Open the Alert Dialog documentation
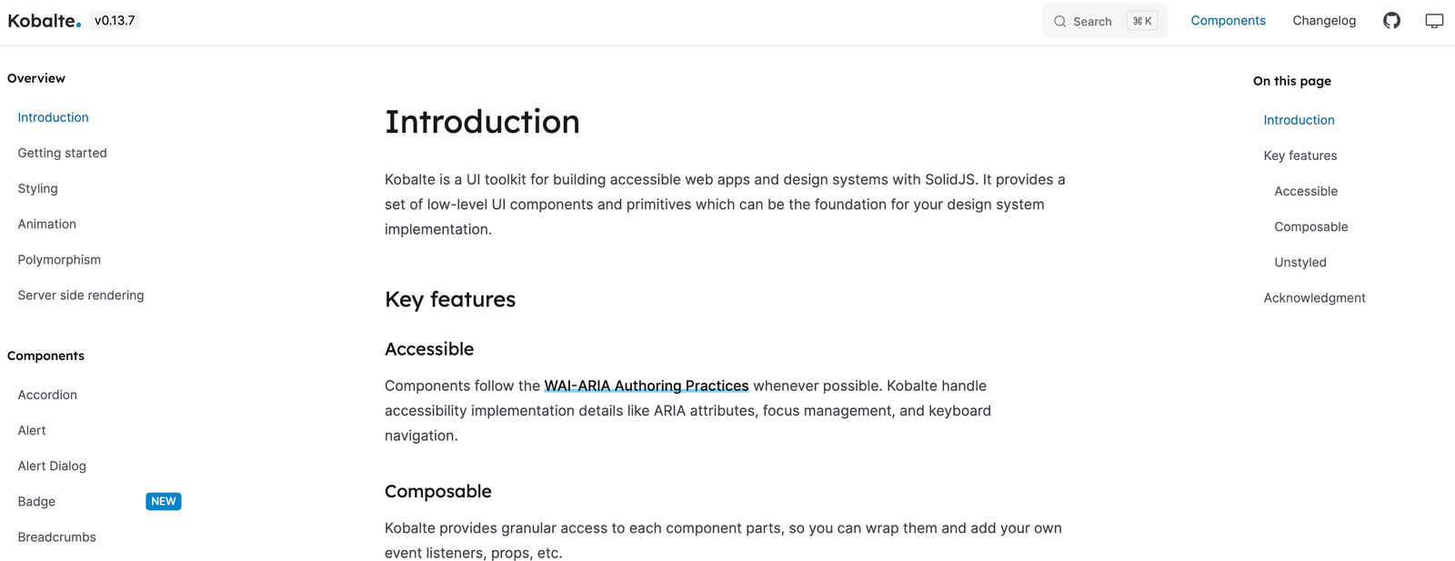Viewport: 1455px width, 561px height. tap(52, 466)
